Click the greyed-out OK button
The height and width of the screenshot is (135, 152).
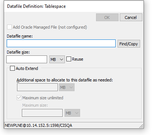point(107,17)
